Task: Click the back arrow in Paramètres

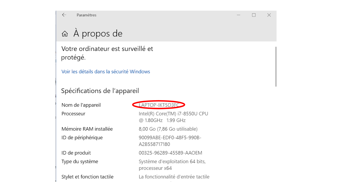Action: click(x=64, y=15)
